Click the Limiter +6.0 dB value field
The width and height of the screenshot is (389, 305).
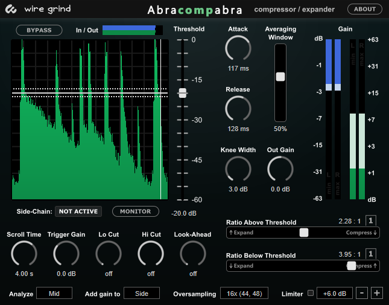click(x=335, y=294)
